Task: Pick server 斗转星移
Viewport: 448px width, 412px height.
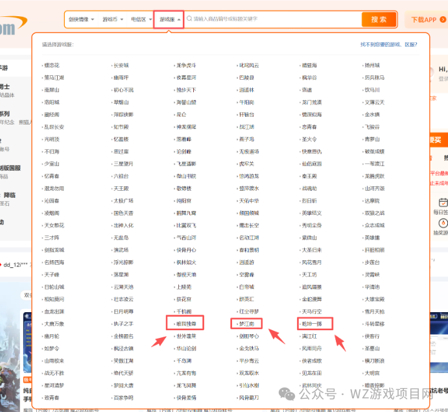Action: (x=375, y=324)
